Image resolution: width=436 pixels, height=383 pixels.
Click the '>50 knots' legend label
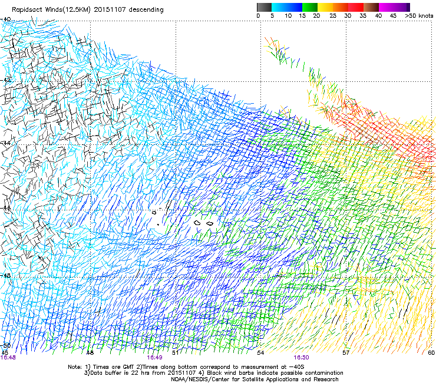pos(419,16)
